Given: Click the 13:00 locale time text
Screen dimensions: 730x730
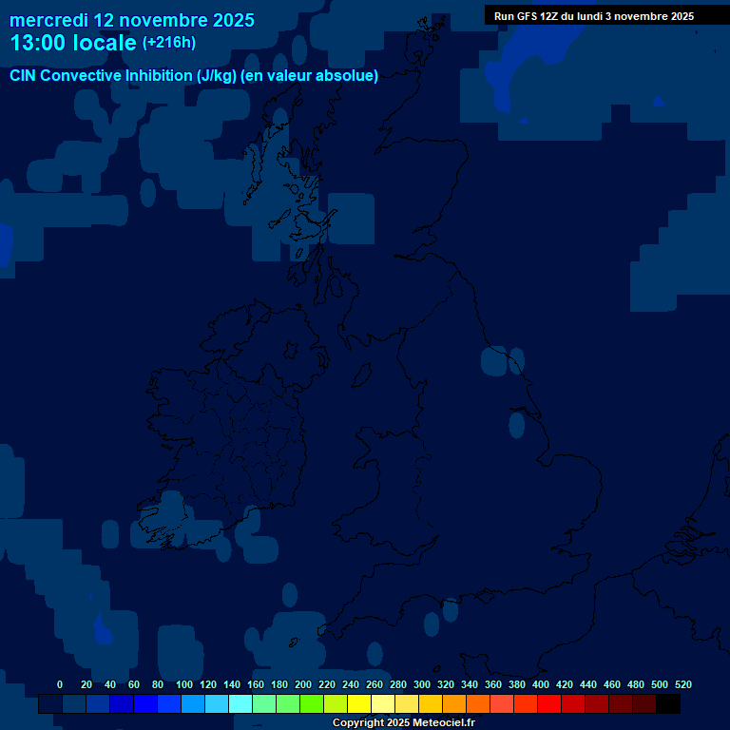Looking at the screenshot, I should (73, 43).
